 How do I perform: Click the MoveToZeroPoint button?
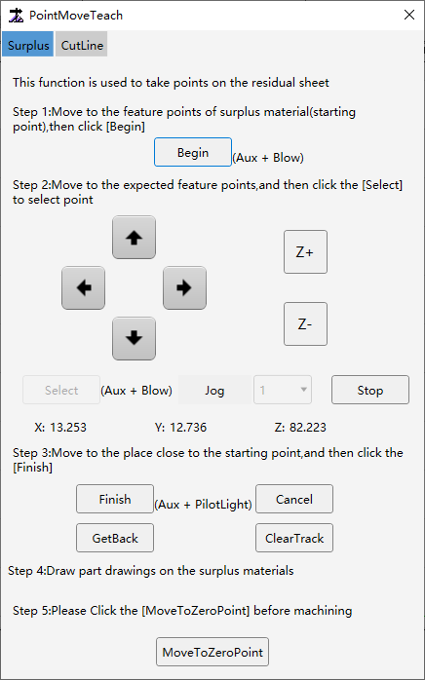(212, 652)
